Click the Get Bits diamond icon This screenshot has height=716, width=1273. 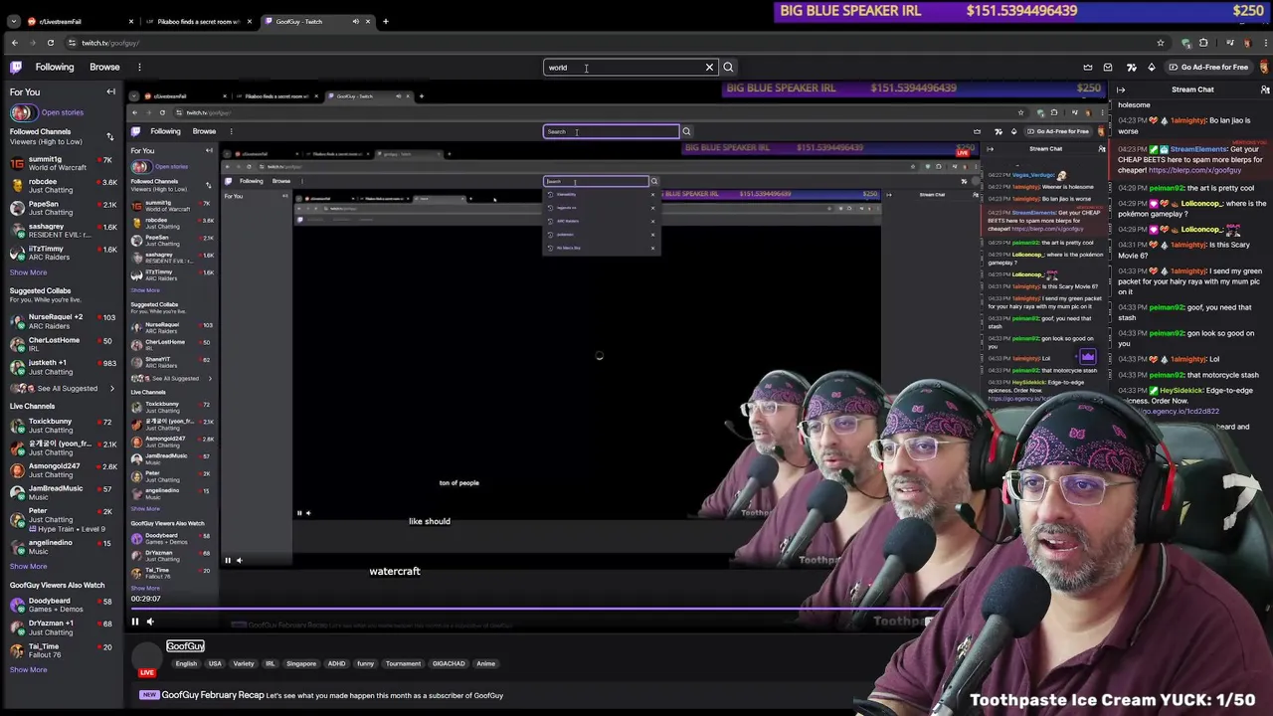pos(1152,68)
